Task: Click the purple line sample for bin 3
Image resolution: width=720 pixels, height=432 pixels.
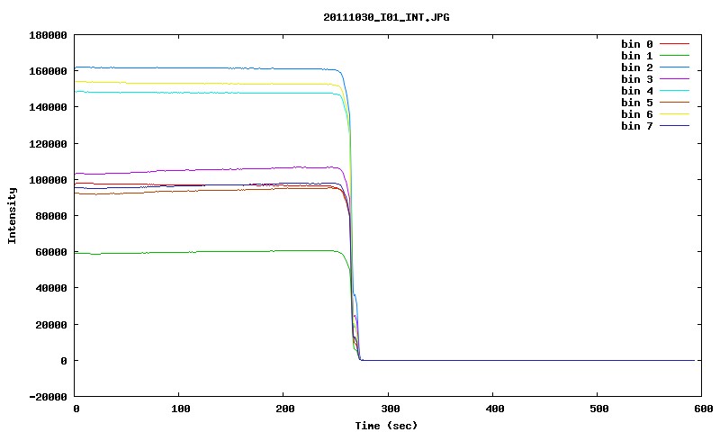Action: tap(674, 79)
